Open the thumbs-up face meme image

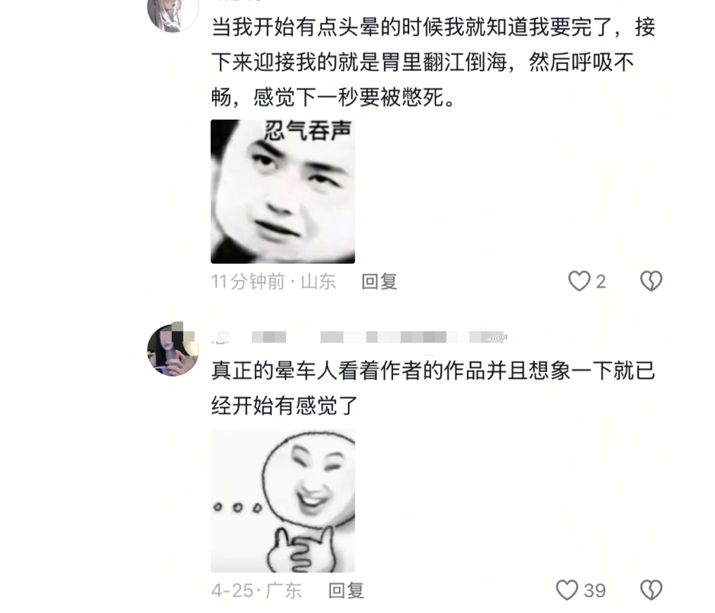pos(282,500)
